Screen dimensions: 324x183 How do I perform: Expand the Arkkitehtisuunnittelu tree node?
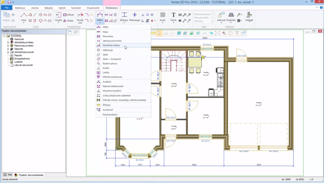coord(8,43)
